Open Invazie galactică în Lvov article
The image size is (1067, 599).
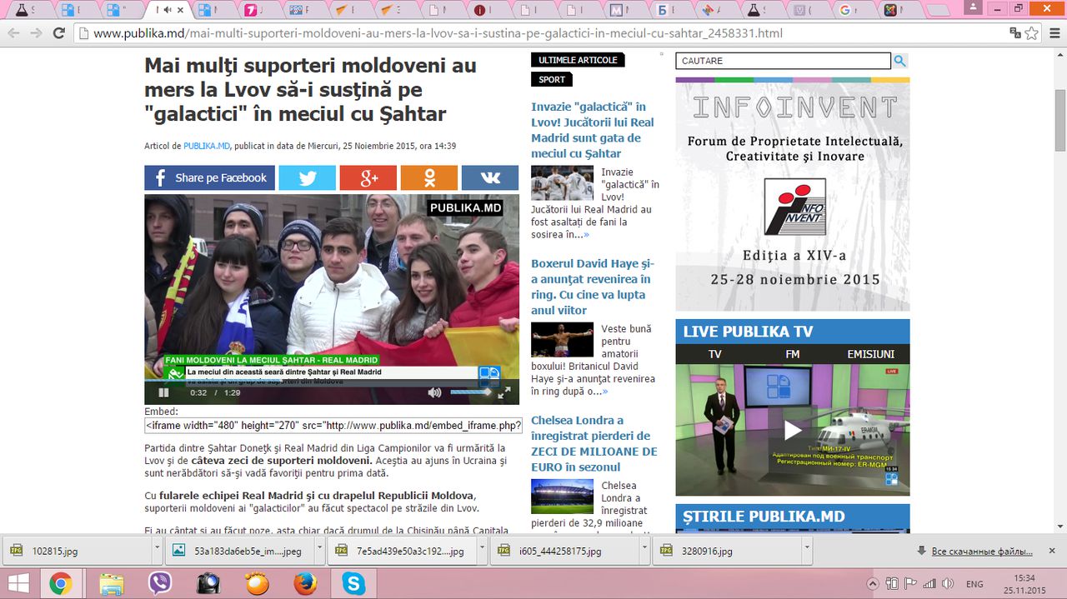[593, 130]
